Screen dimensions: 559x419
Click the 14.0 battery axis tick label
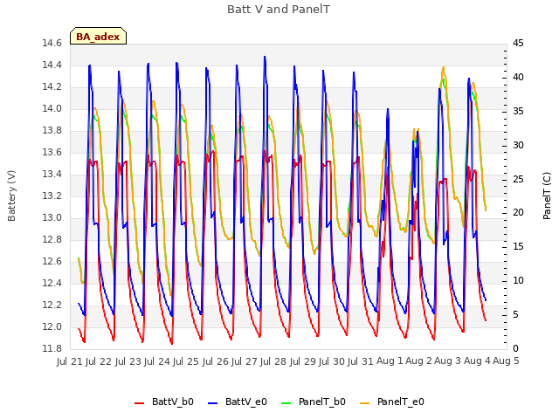pyautogui.click(x=52, y=108)
